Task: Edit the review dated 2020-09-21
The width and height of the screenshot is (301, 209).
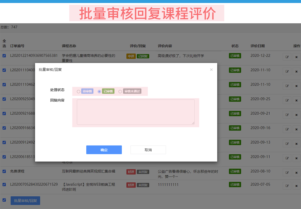Action: pos(287,115)
